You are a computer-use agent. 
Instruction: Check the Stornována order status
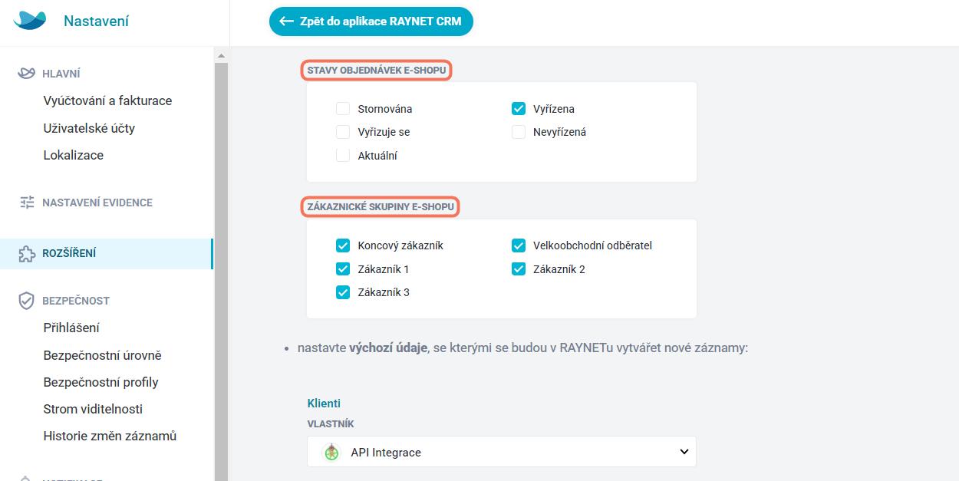point(343,109)
